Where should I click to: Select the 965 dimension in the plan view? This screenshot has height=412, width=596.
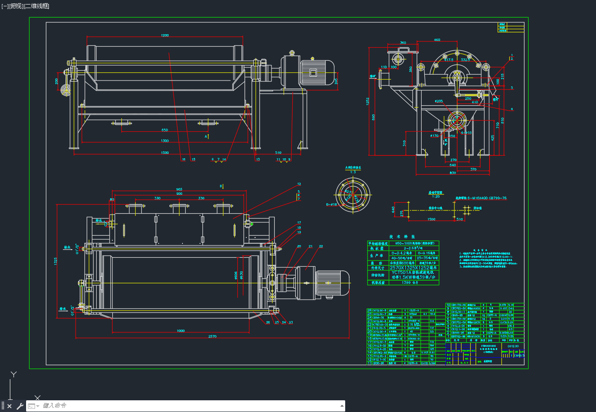pos(179,189)
